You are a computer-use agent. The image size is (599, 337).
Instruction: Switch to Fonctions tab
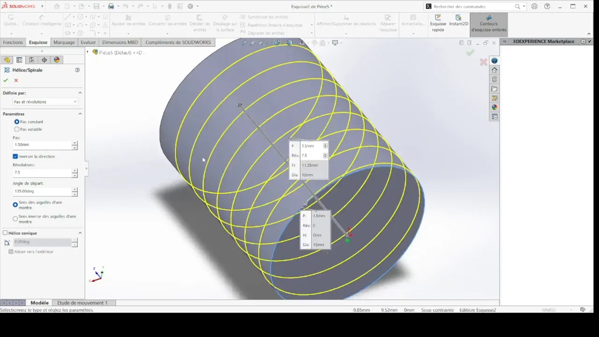click(x=13, y=42)
